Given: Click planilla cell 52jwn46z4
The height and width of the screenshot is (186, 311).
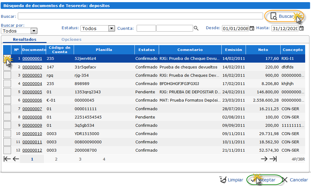Looking at the screenshot, I should (x=85, y=59).
